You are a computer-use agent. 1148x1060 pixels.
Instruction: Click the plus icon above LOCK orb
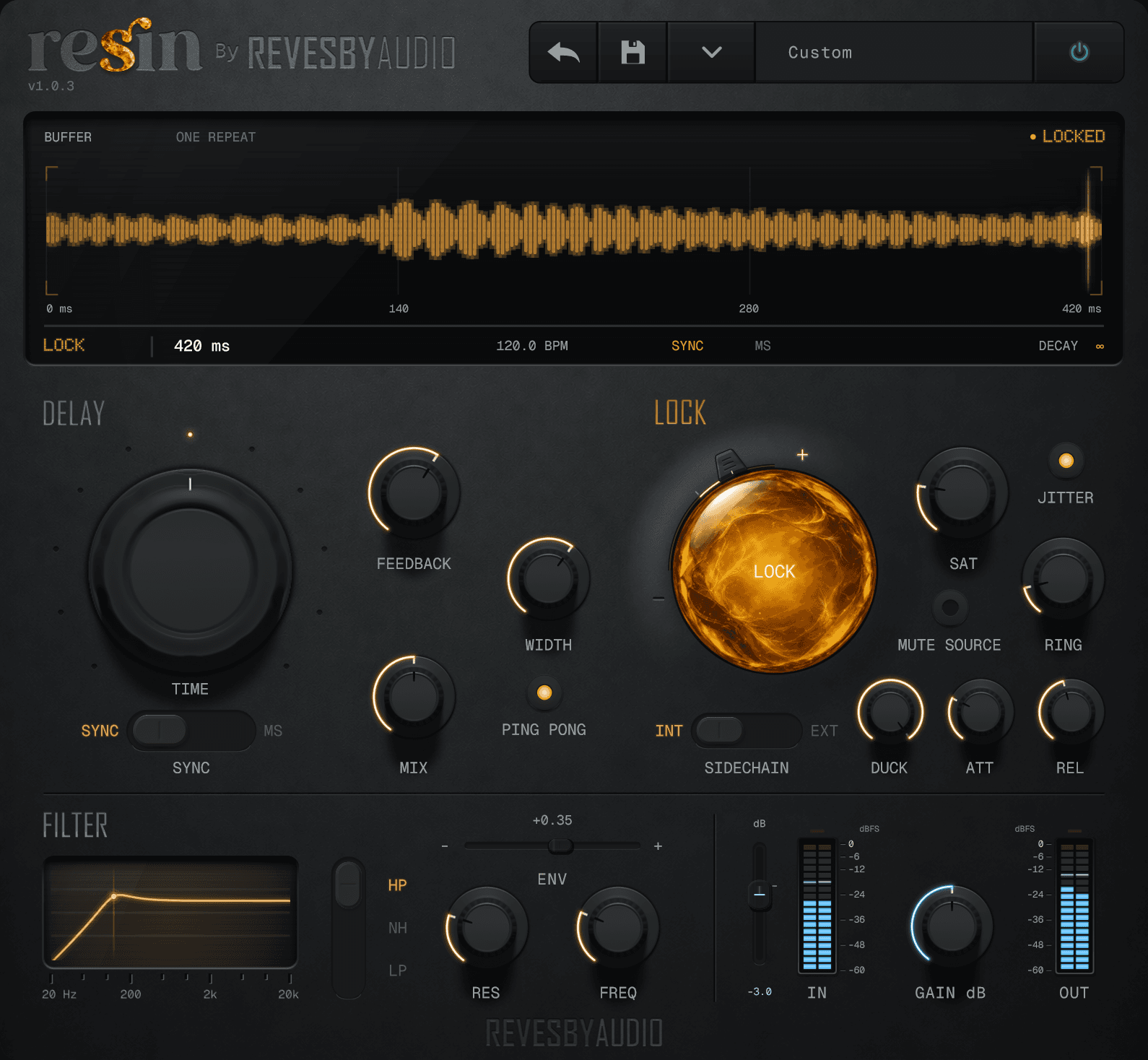pos(802,455)
